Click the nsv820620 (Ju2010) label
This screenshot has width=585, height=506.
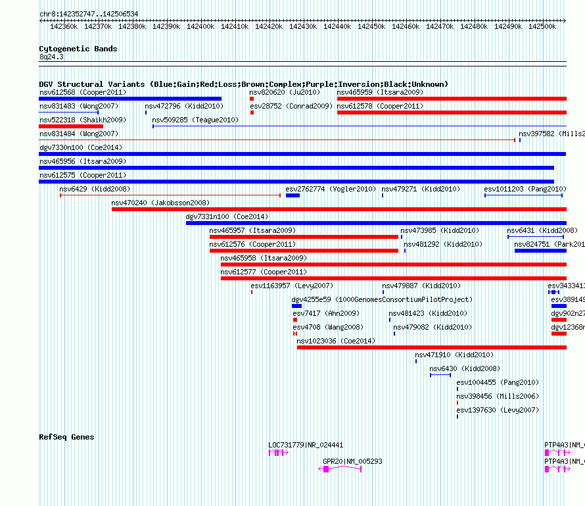point(285,92)
